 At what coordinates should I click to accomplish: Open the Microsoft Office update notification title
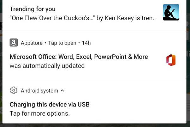79,57
